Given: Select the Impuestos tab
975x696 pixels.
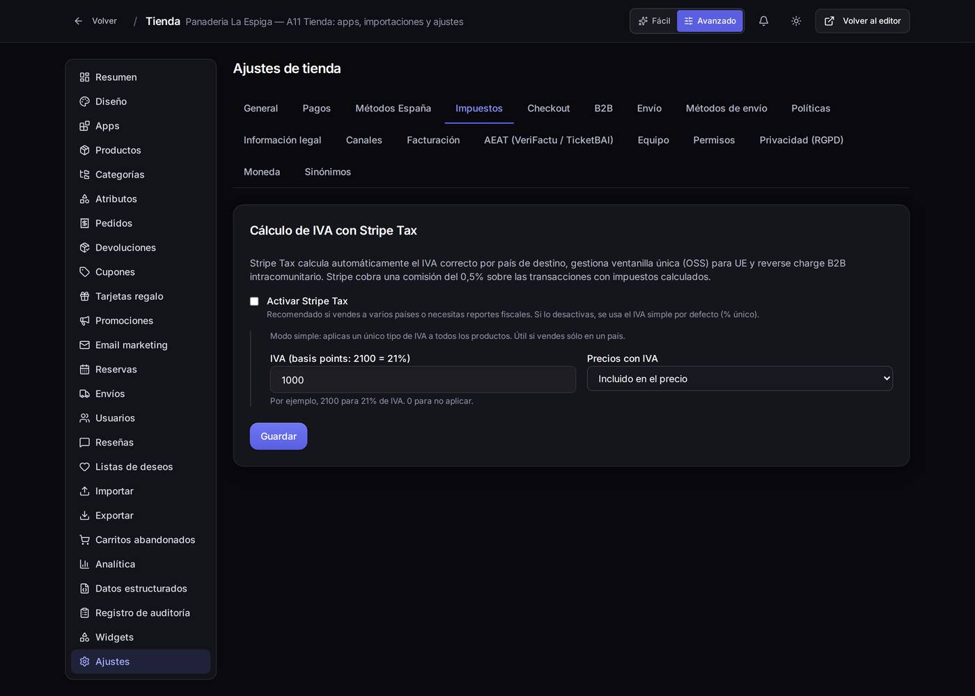Looking at the screenshot, I should click(479, 109).
